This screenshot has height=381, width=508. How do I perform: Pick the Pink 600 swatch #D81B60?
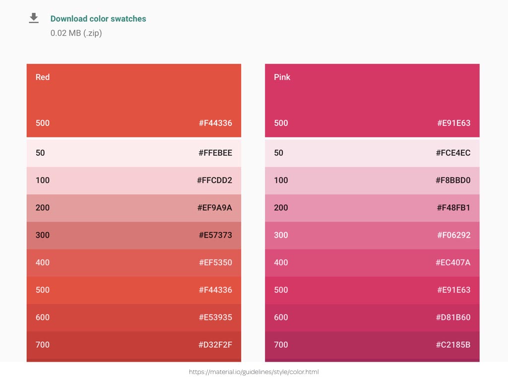pyautogui.click(x=372, y=317)
